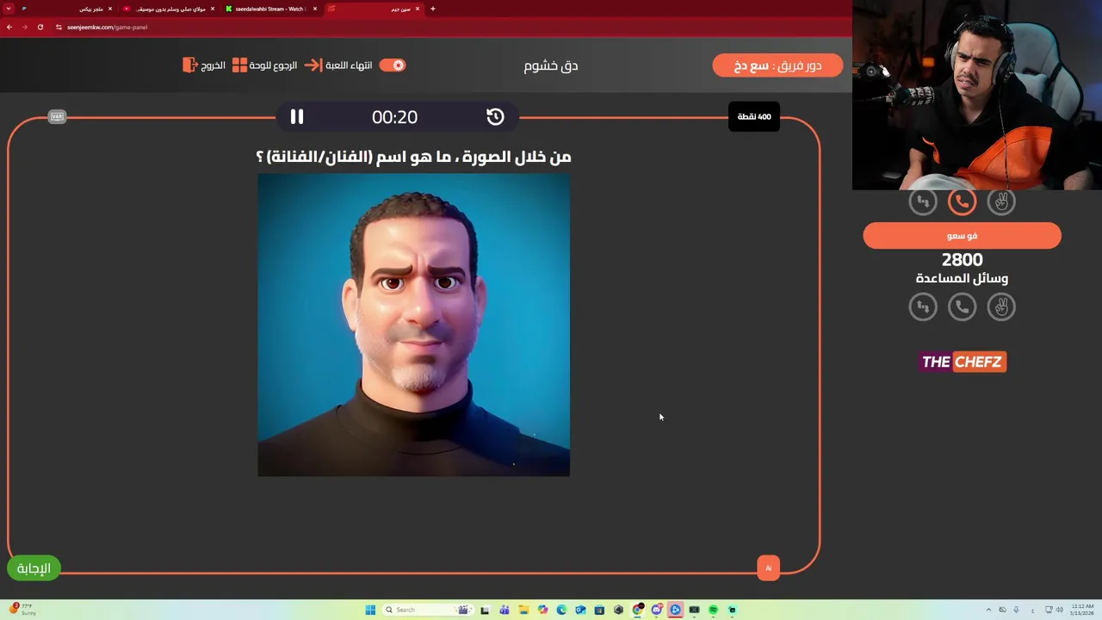Viewport: 1102px width, 620px height.
Task: Click الرجوع للوحة to return to board
Action: coord(273,65)
